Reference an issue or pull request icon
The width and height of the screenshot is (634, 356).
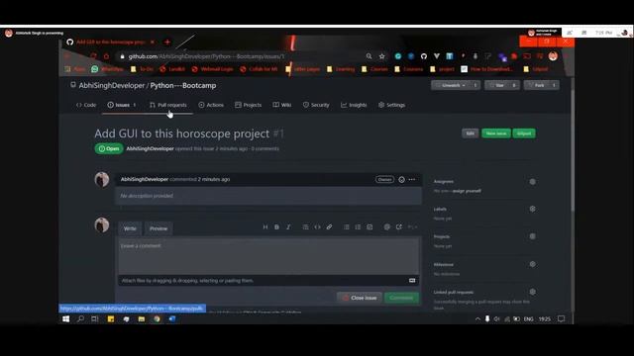point(399,227)
